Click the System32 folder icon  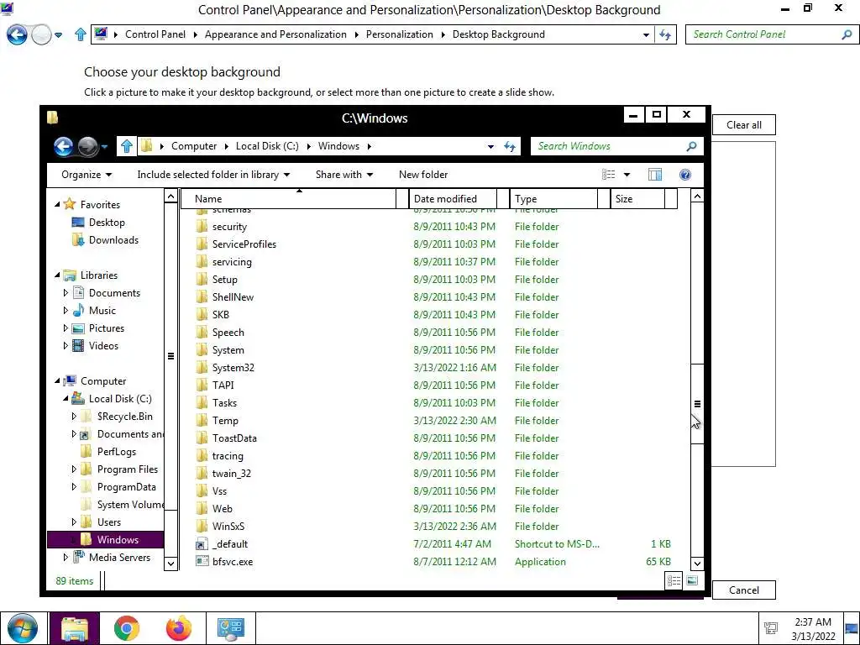pos(202,368)
